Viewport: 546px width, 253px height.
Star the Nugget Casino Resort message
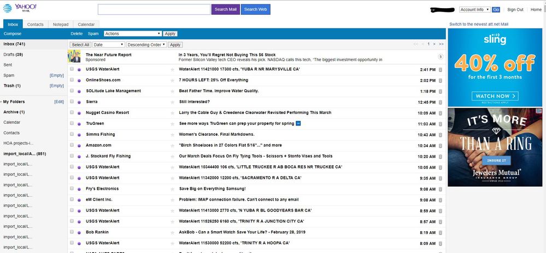173,113
